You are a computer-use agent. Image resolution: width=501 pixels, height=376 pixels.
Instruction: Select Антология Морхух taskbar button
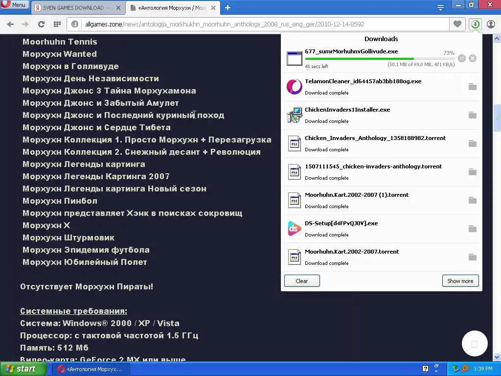[x=91, y=369]
